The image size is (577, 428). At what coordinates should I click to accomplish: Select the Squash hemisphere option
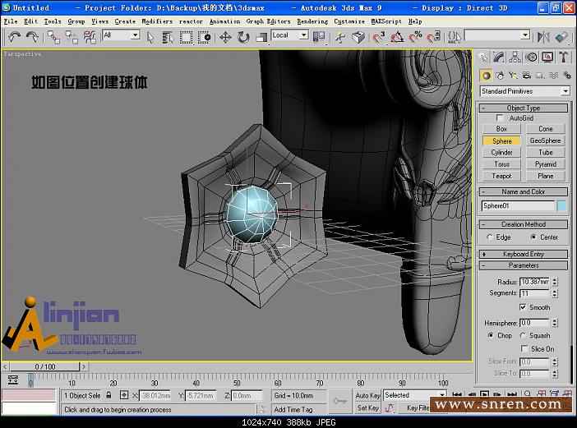(x=523, y=335)
